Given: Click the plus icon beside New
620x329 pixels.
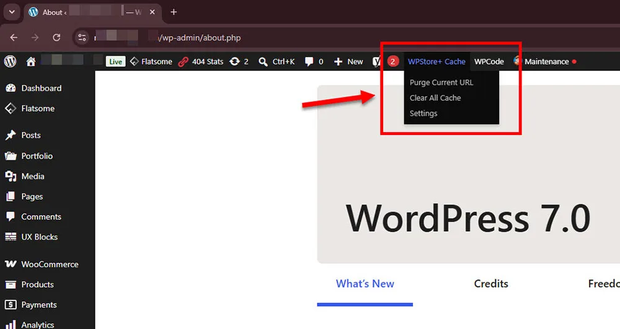Looking at the screenshot, I should pos(338,61).
